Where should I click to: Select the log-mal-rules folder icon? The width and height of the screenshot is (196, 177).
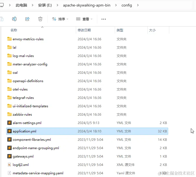[x=9, y=56]
